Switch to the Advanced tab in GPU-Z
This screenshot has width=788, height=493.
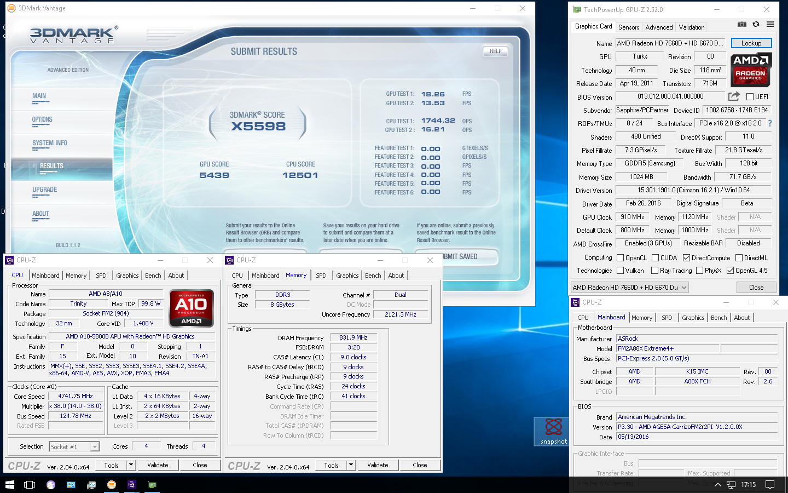(x=659, y=27)
